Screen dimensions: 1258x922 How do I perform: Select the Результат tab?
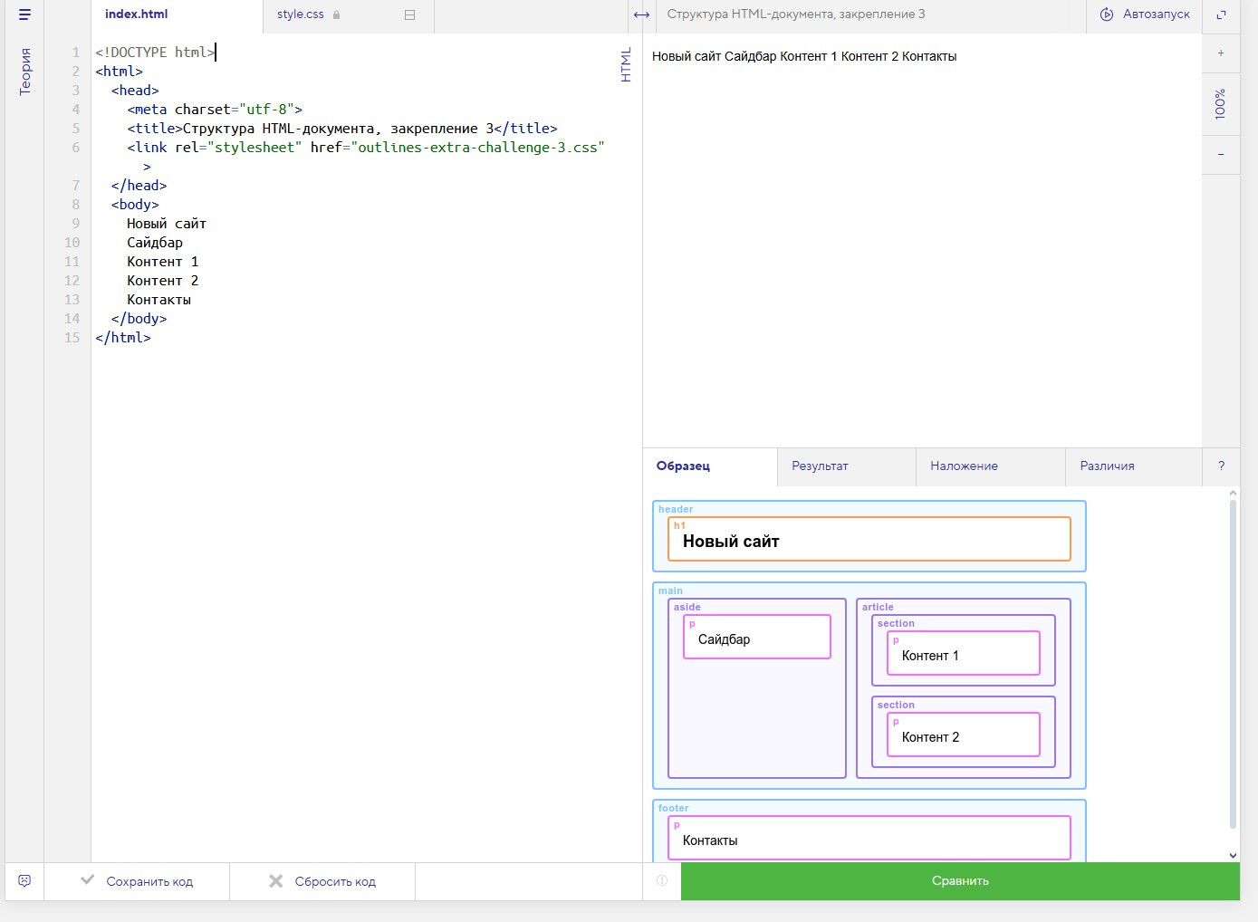[x=820, y=466]
